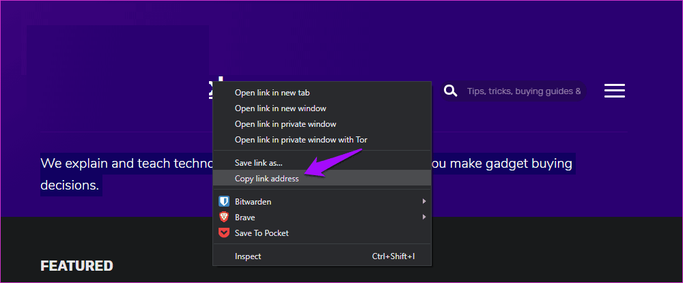Choose Save To Pocket label
Screen dimensions: 683x283
click(262, 233)
